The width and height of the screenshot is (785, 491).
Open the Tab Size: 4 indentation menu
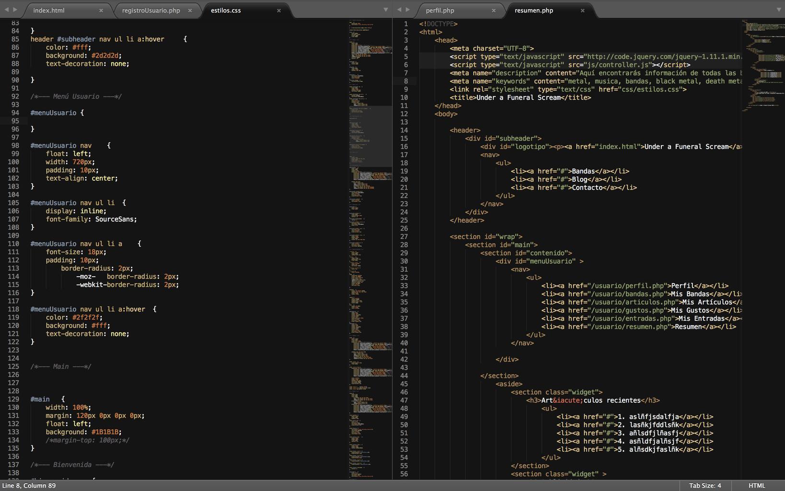click(704, 485)
